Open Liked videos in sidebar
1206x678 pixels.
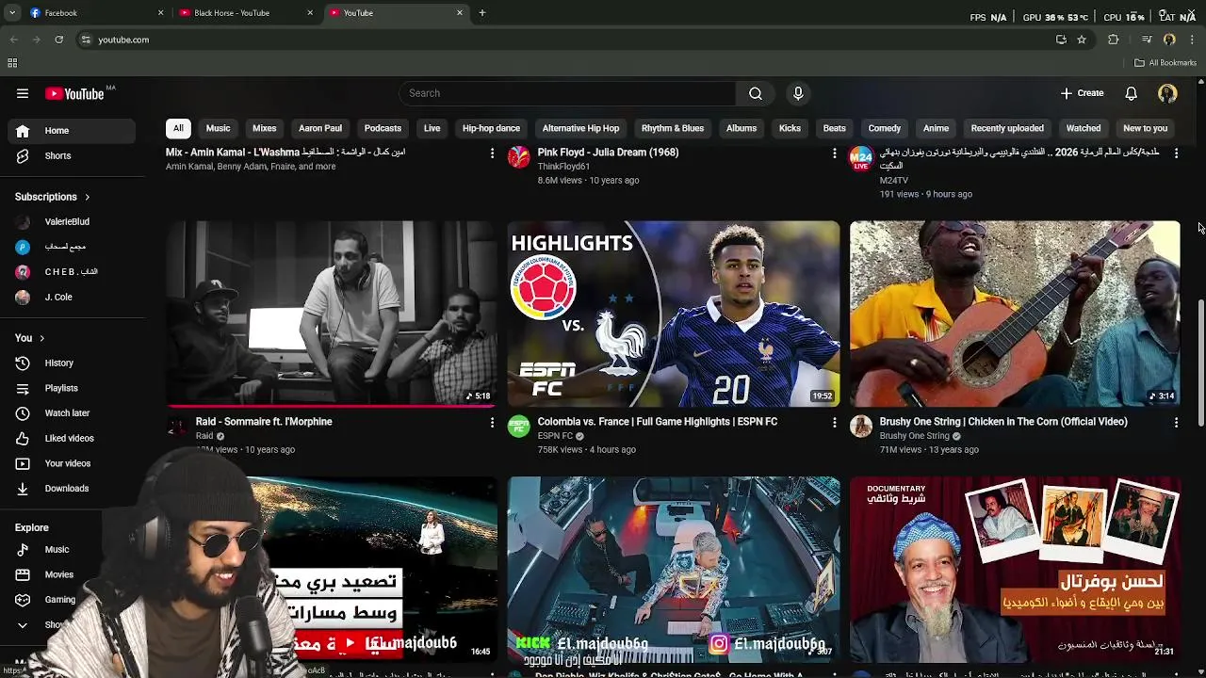coord(73,439)
